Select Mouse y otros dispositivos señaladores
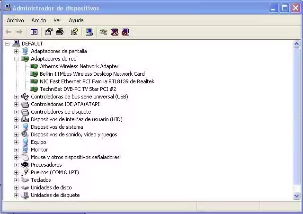This screenshot has height=214, width=303. [x=75, y=157]
